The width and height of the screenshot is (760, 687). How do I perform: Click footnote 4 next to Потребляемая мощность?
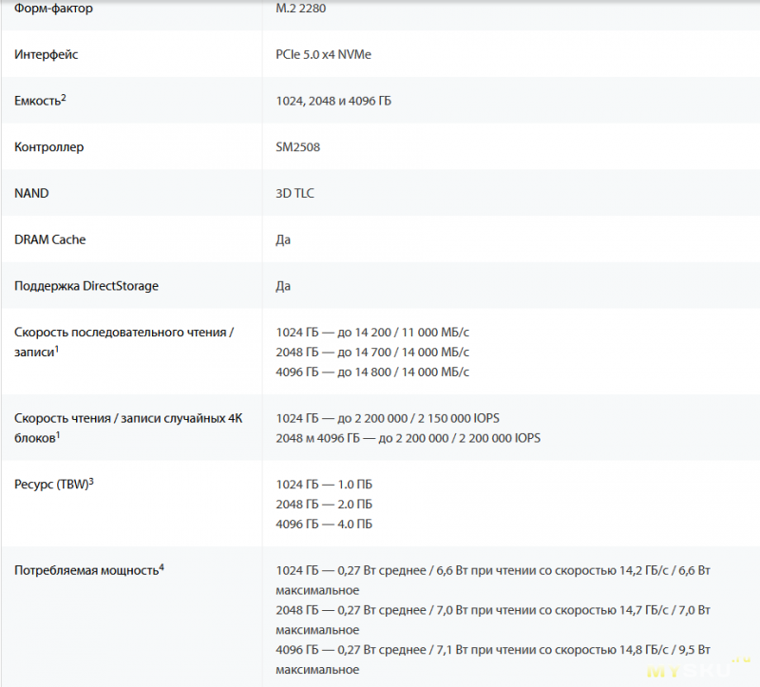point(162,567)
